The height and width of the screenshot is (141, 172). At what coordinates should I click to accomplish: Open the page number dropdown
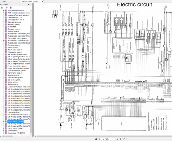(115, 139)
